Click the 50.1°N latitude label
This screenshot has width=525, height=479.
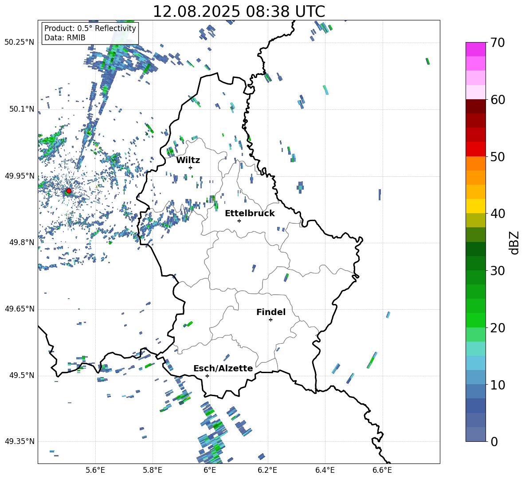[x=22, y=109]
